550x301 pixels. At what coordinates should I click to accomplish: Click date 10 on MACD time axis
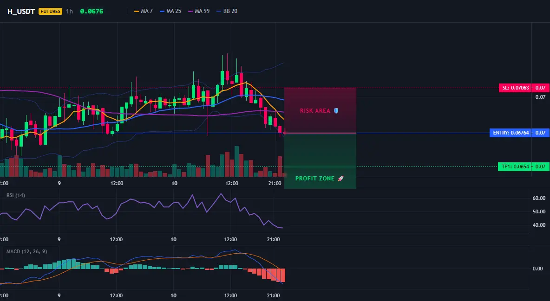pos(173,295)
